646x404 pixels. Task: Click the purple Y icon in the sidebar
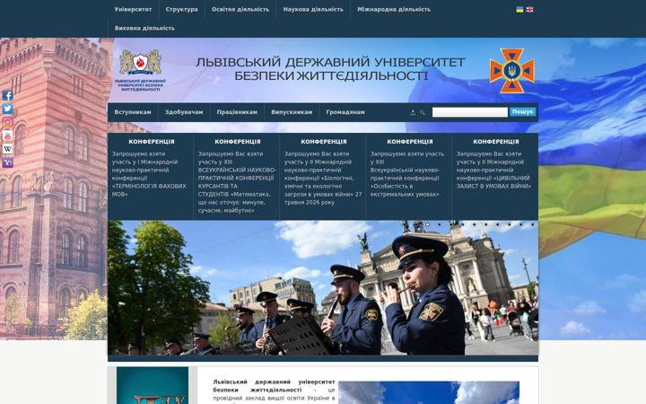[x=7, y=162]
